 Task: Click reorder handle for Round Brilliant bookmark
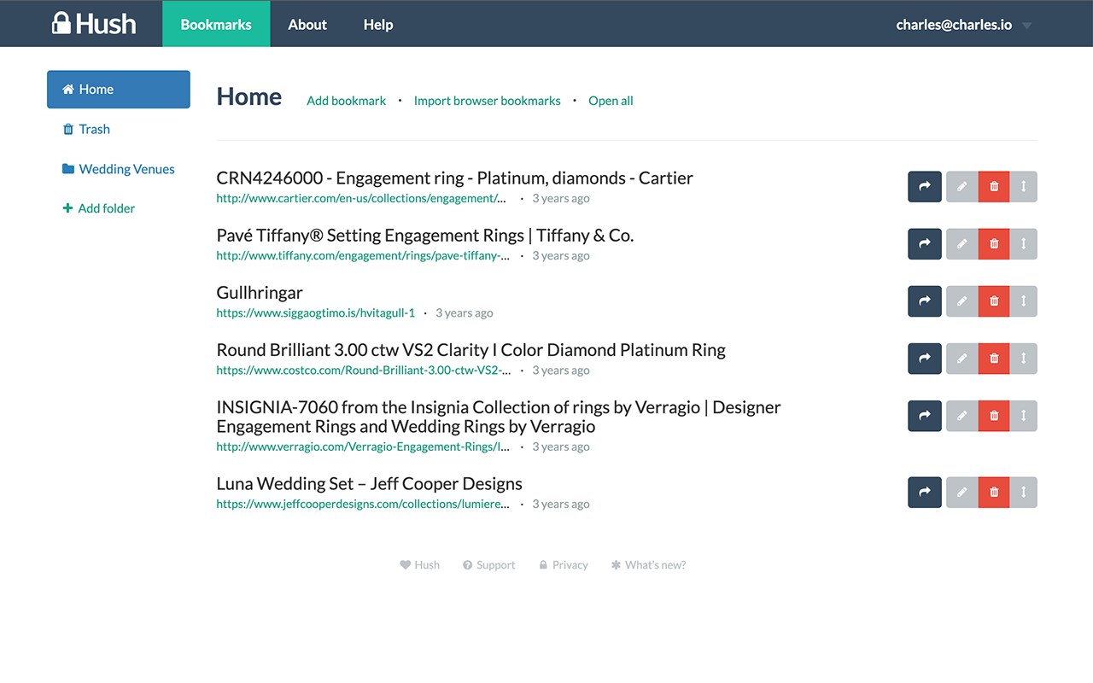1023,358
